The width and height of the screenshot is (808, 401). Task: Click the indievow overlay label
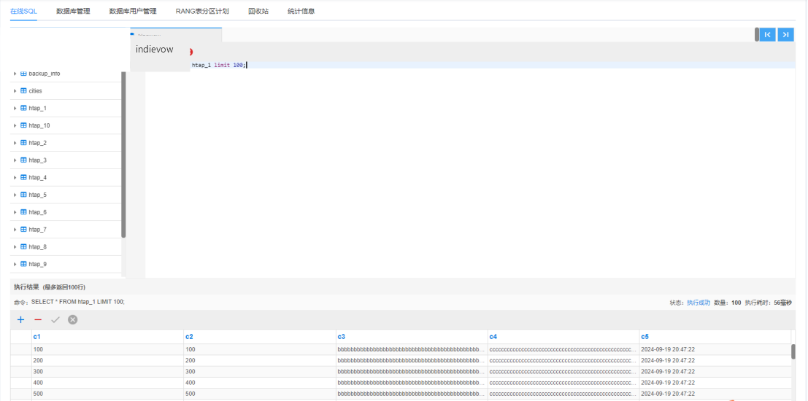point(155,50)
